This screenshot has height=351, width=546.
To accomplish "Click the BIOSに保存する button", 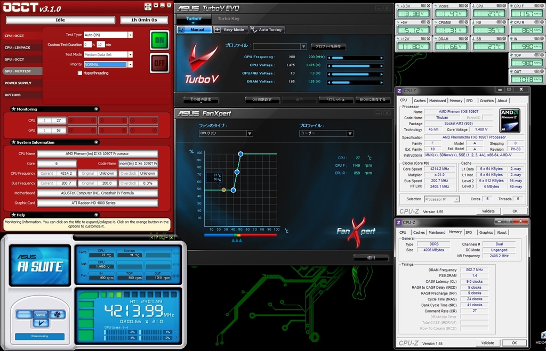I will [x=373, y=100].
